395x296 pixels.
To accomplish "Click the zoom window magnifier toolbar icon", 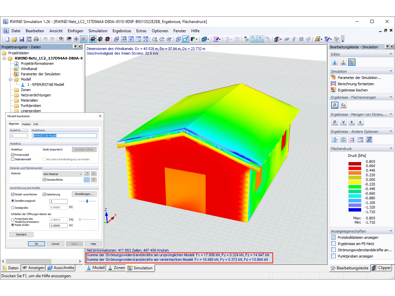I will pyautogui.click(x=138, y=39).
